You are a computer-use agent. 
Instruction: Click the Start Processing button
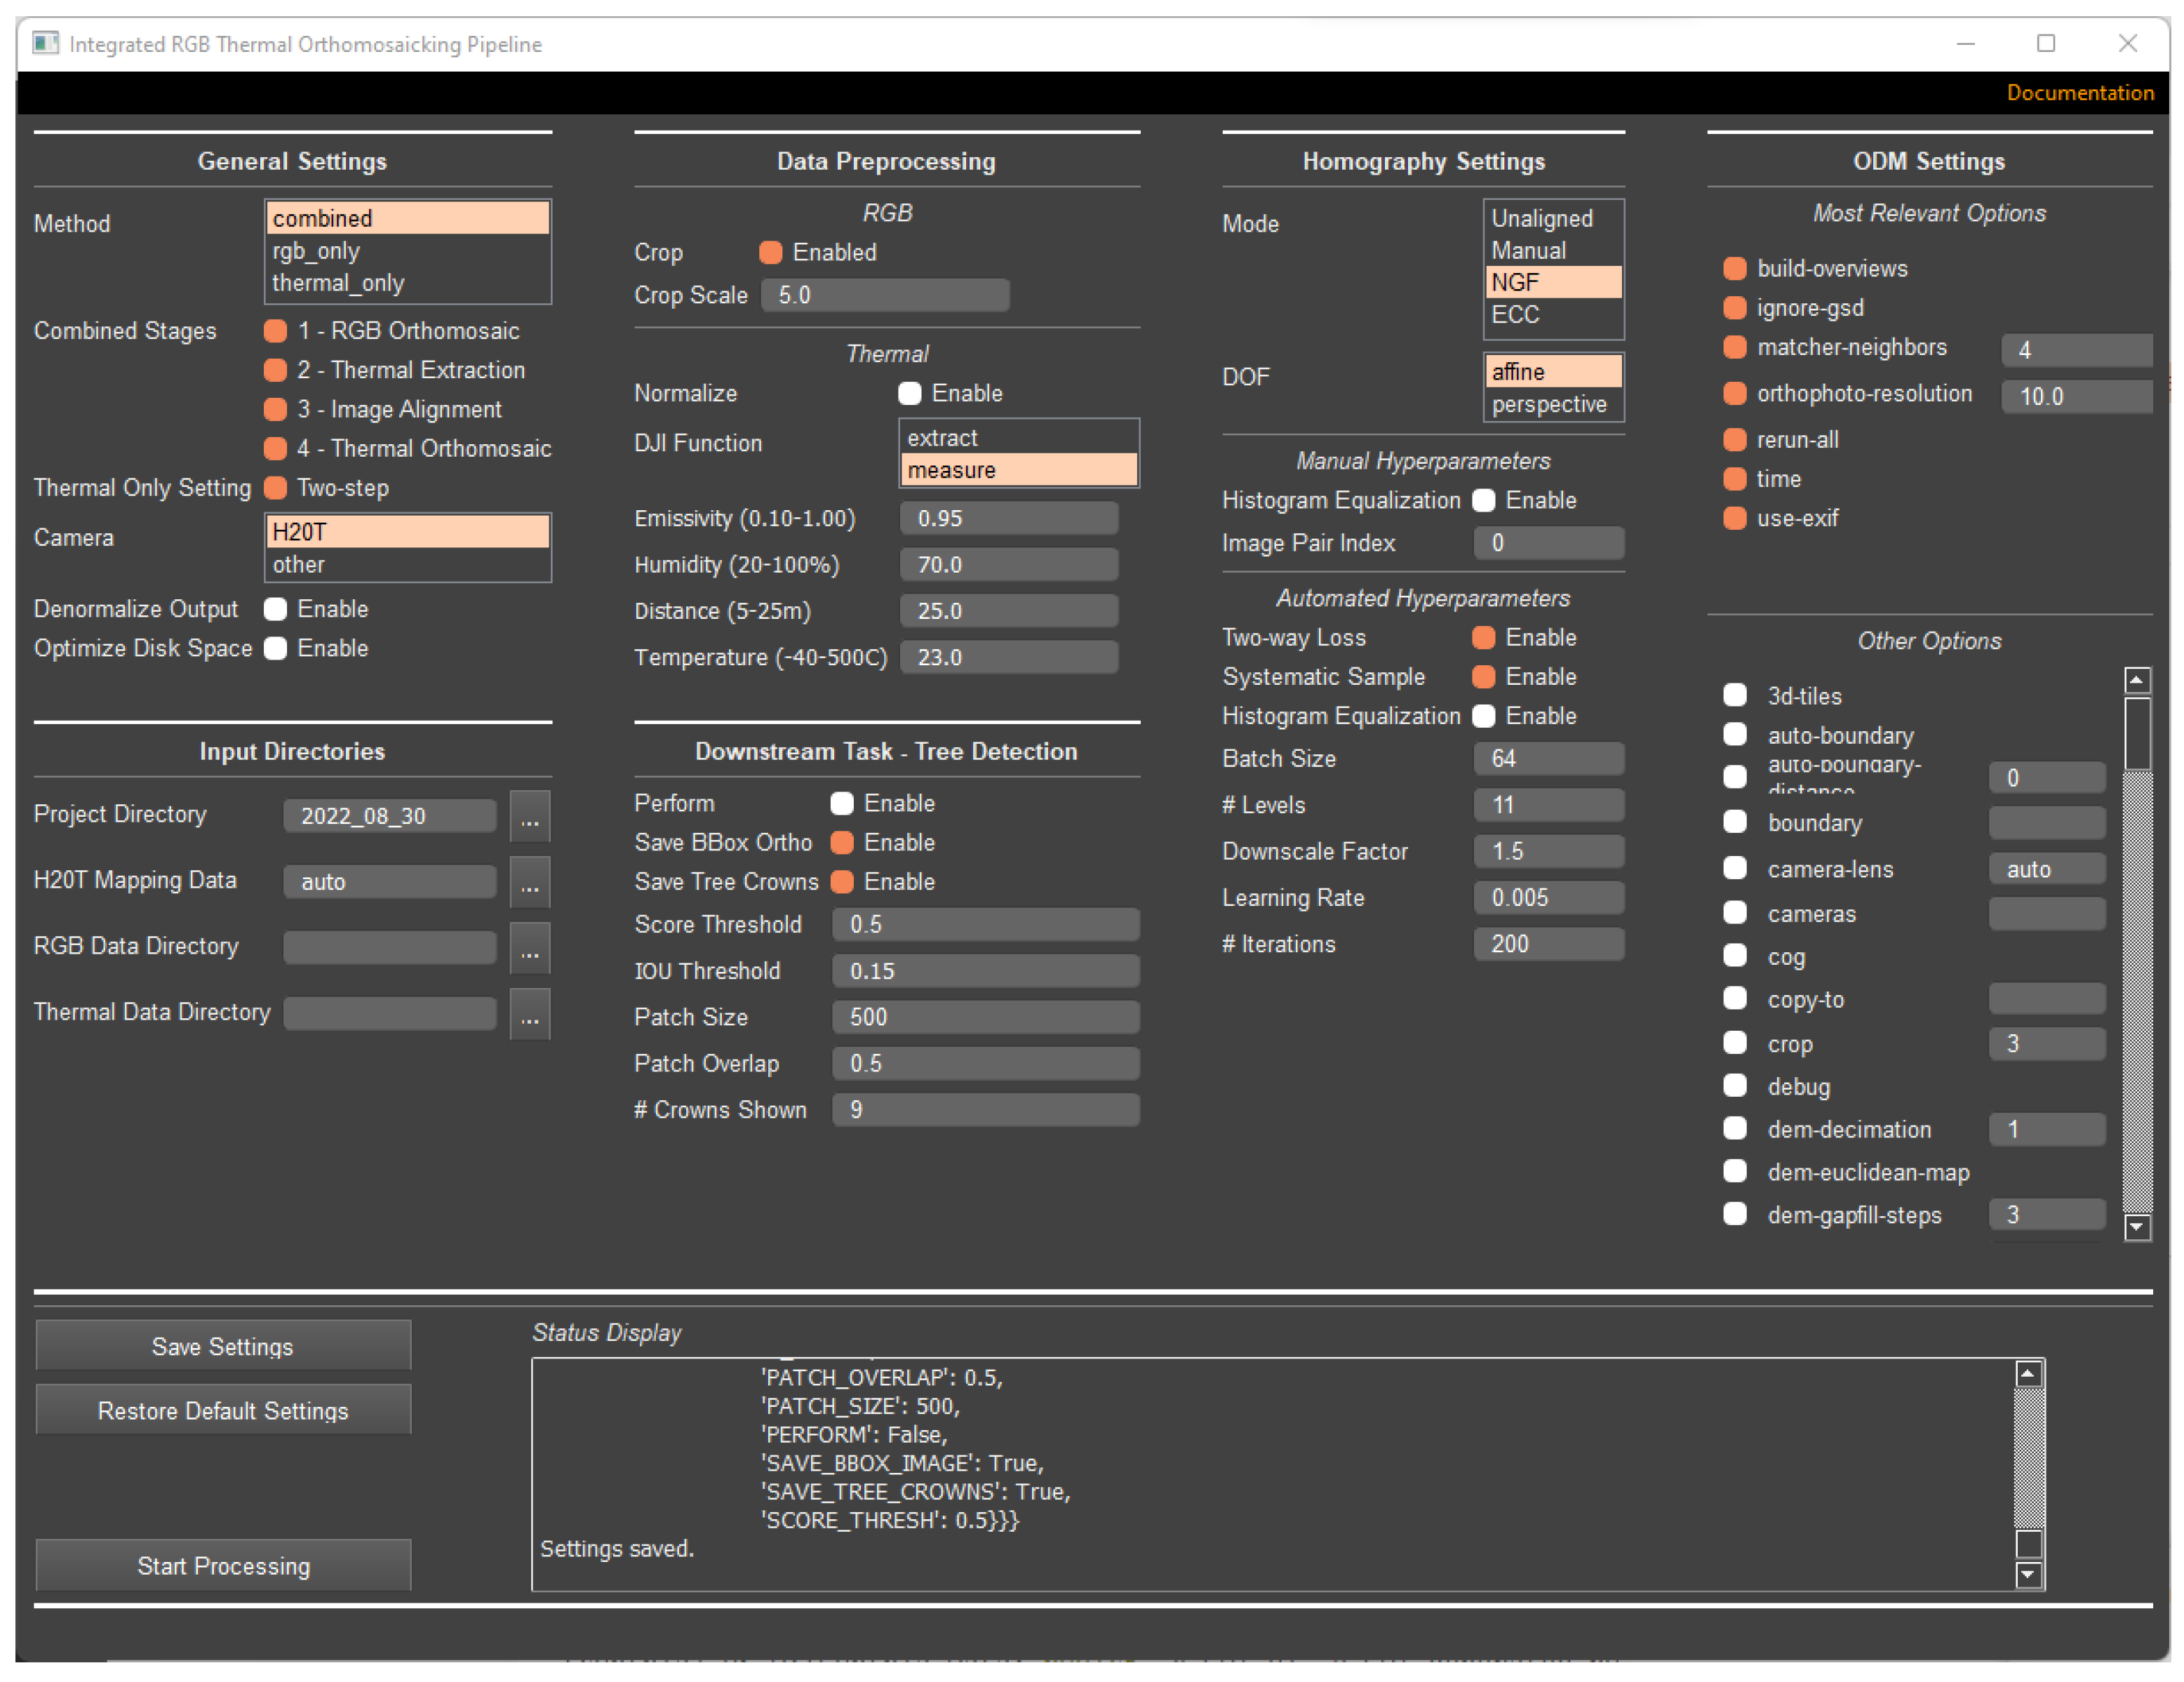coord(223,1565)
